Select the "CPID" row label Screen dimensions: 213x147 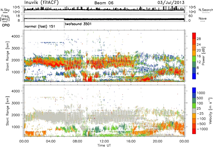coord(6,25)
